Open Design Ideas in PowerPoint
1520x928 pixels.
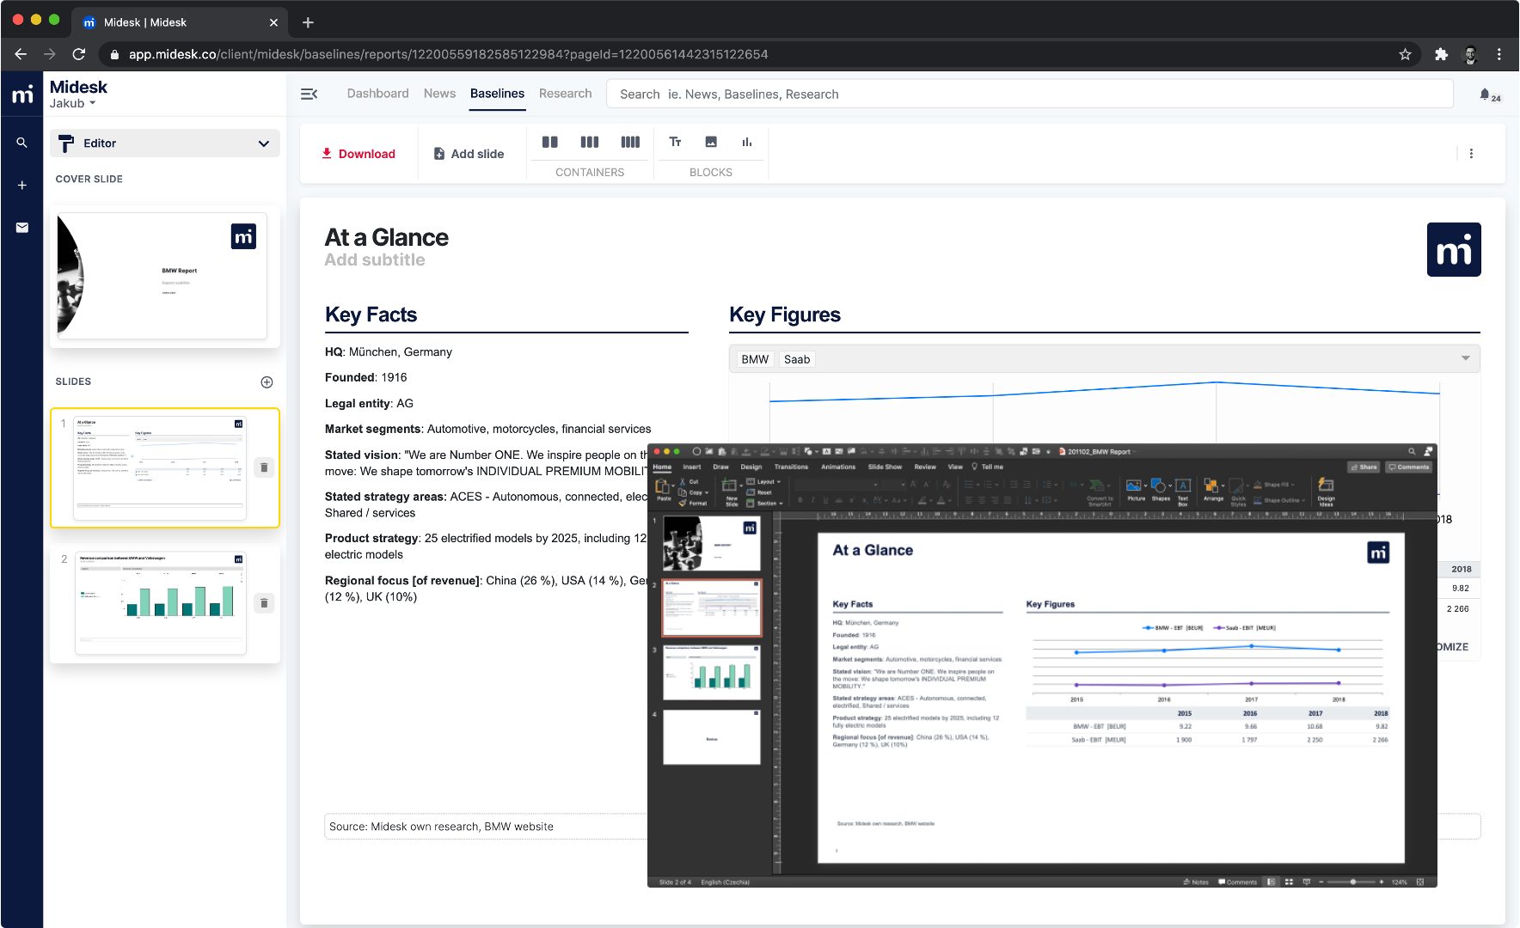1327,491
